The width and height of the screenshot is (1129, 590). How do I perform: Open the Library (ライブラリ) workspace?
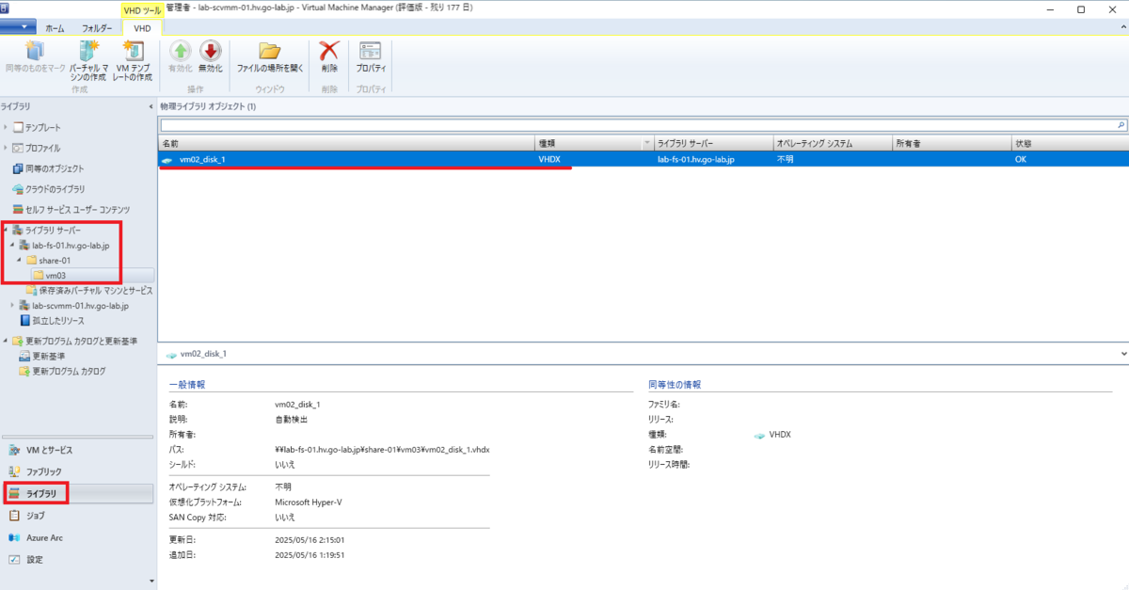coord(76,493)
